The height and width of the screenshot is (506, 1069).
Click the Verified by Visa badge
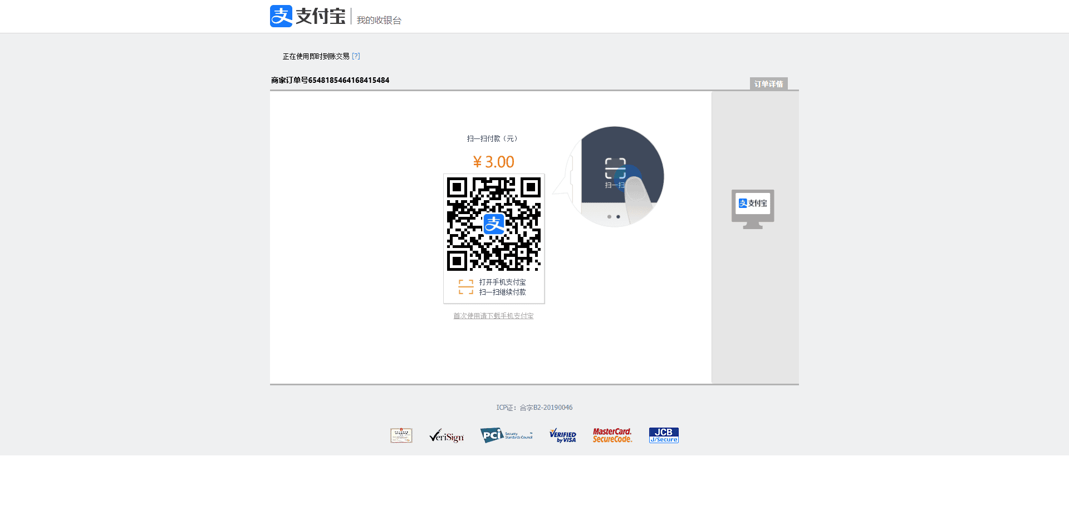coord(562,435)
